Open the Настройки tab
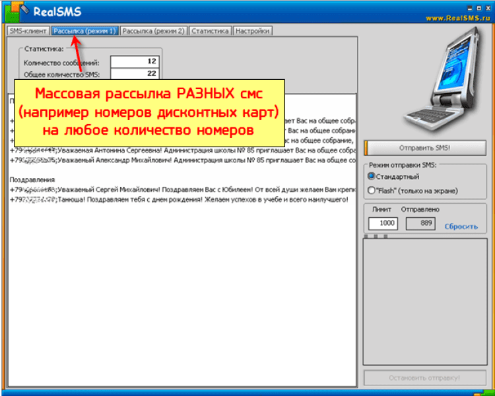 (x=252, y=31)
